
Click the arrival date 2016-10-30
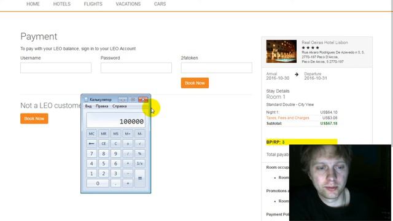(x=278, y=78)
